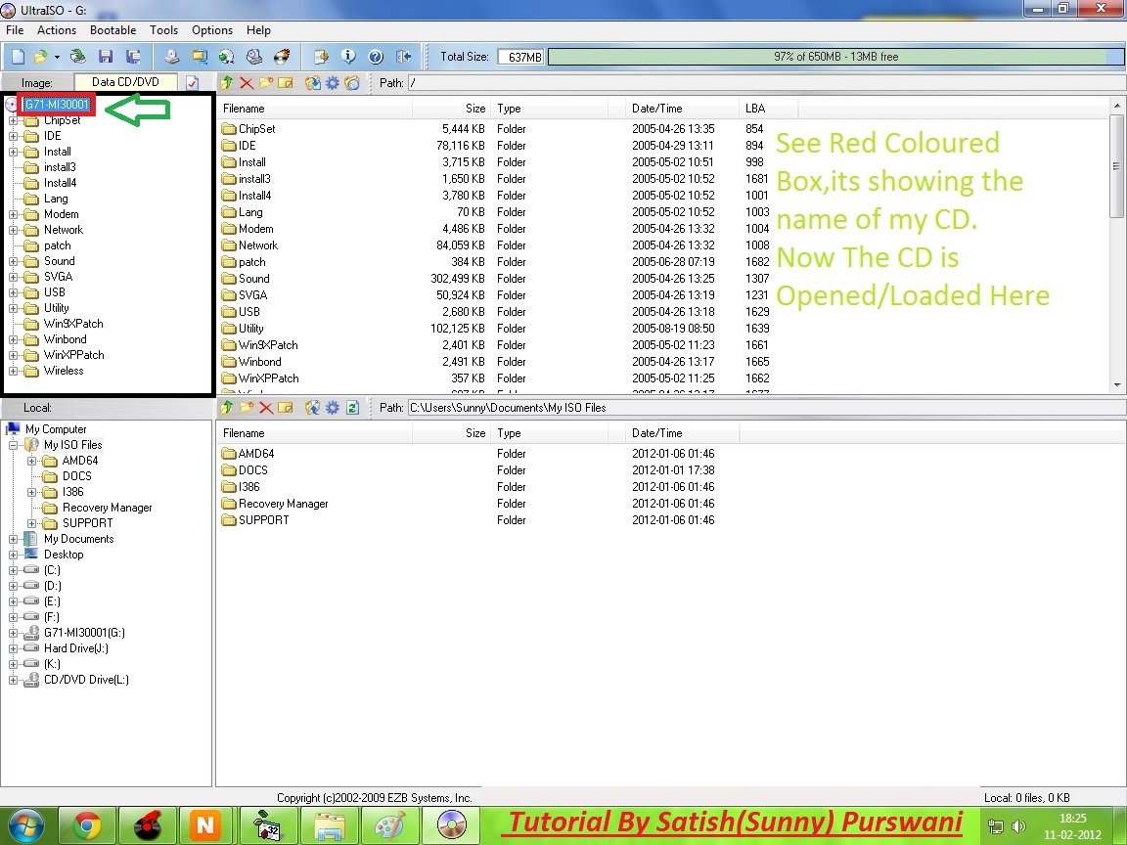Open the Help menu
This screenshot has width=1127, height=845.
pos(258,30)
